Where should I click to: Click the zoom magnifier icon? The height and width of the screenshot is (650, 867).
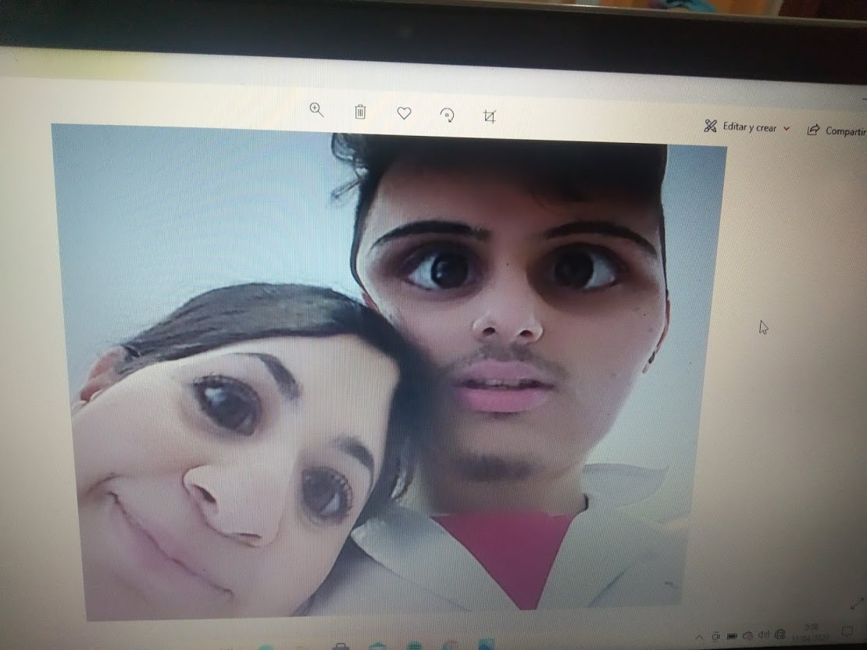click(316, 110)
